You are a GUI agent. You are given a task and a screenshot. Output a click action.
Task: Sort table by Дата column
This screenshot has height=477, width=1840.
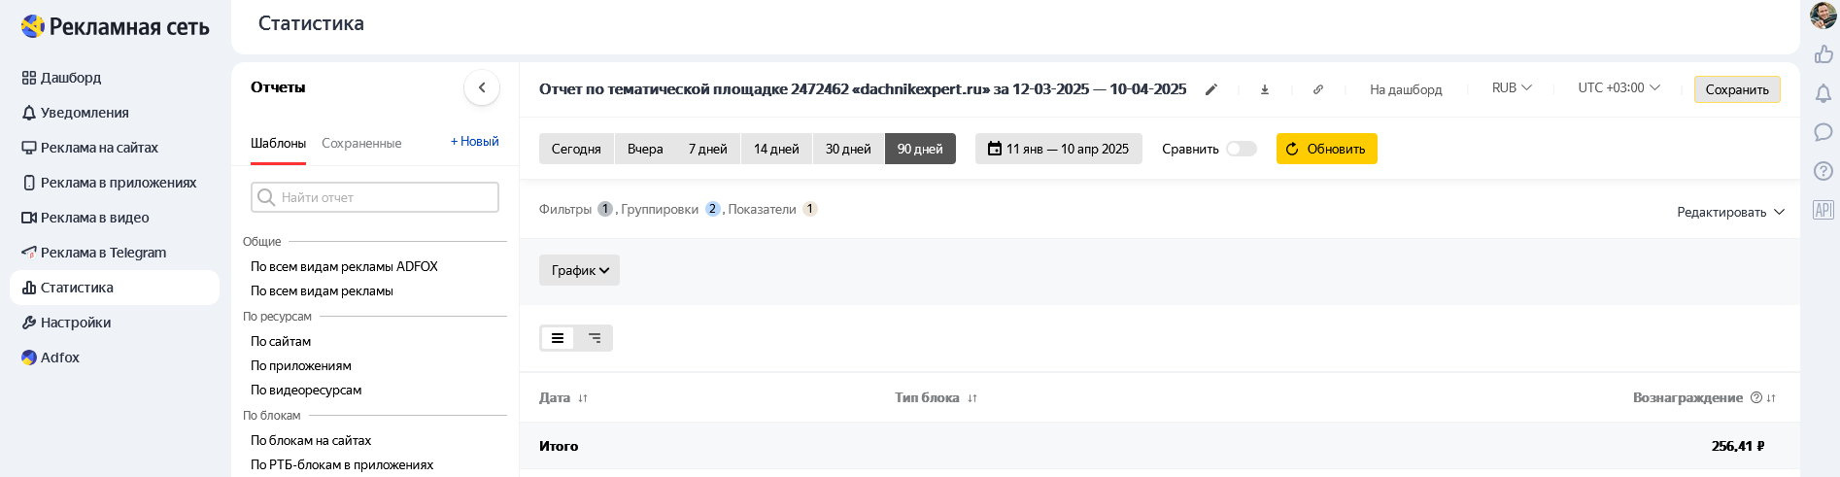[x=563, y=397]
